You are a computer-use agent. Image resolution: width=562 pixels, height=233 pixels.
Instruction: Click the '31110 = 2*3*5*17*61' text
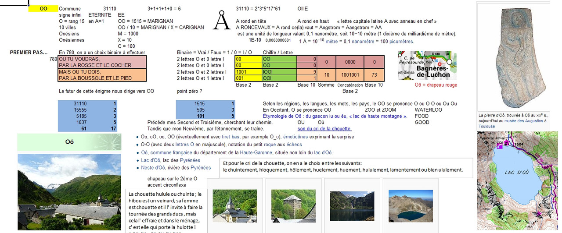(x=258, y=9)
